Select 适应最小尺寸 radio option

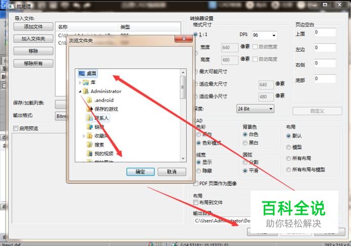coord(196,96)
